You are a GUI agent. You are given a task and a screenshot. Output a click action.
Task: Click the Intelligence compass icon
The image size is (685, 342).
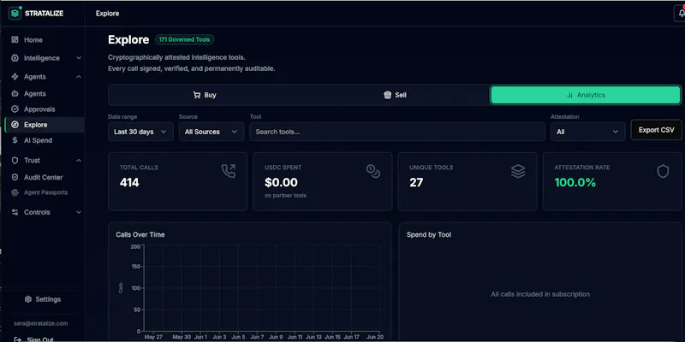15,58
